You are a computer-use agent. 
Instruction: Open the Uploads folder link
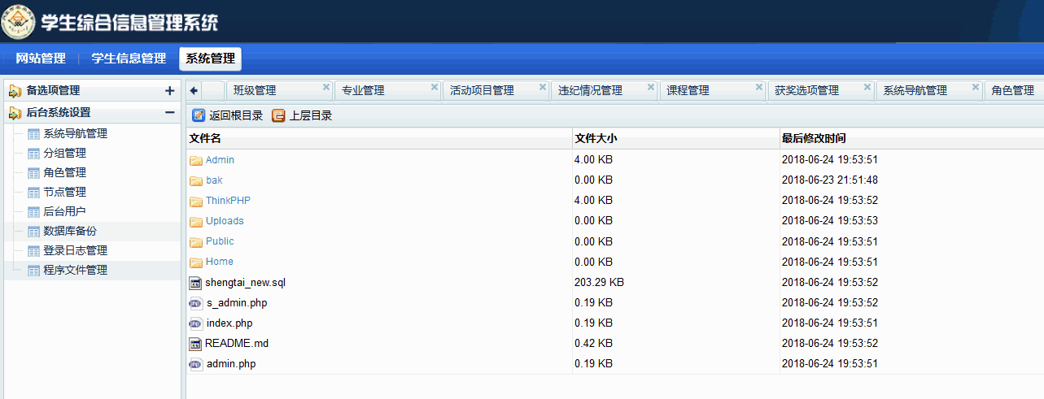tap(225, 221)
